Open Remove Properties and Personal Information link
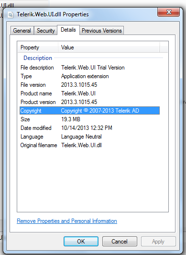This screenshot has height=255, width=186. coord(67,221)
